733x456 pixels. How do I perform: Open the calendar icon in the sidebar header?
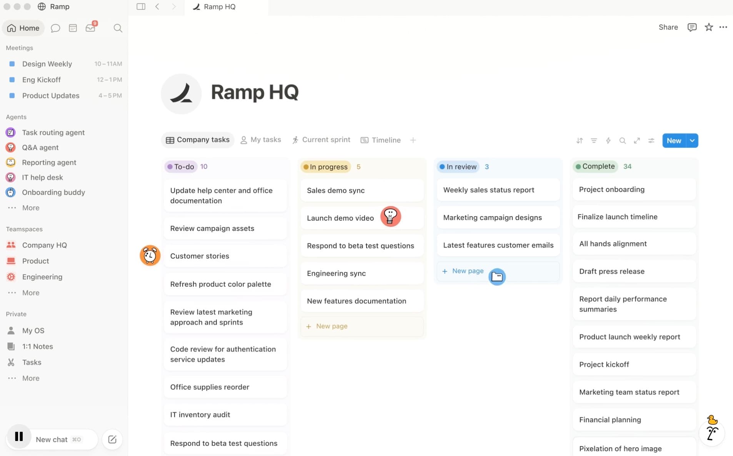pyautogui.click(x=73, y=28)
